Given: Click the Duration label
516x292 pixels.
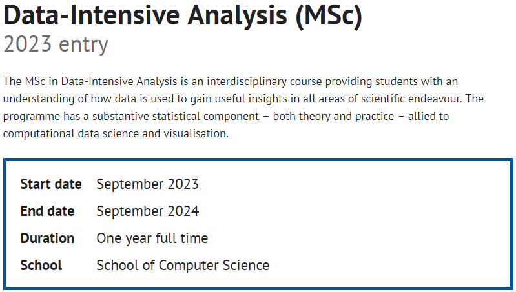Looking at the screenshot, I should tap(47, 238).
